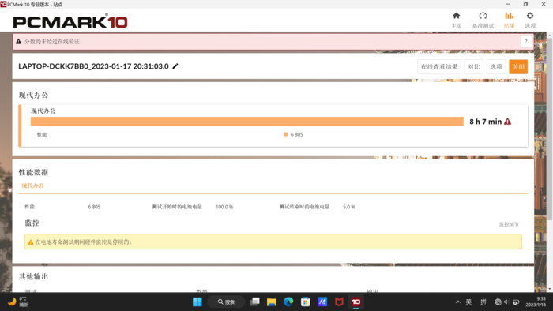The image size is (553, 311).
Task: Click the PCMark 10 taskbar icon
Action: tap(356, 302)
